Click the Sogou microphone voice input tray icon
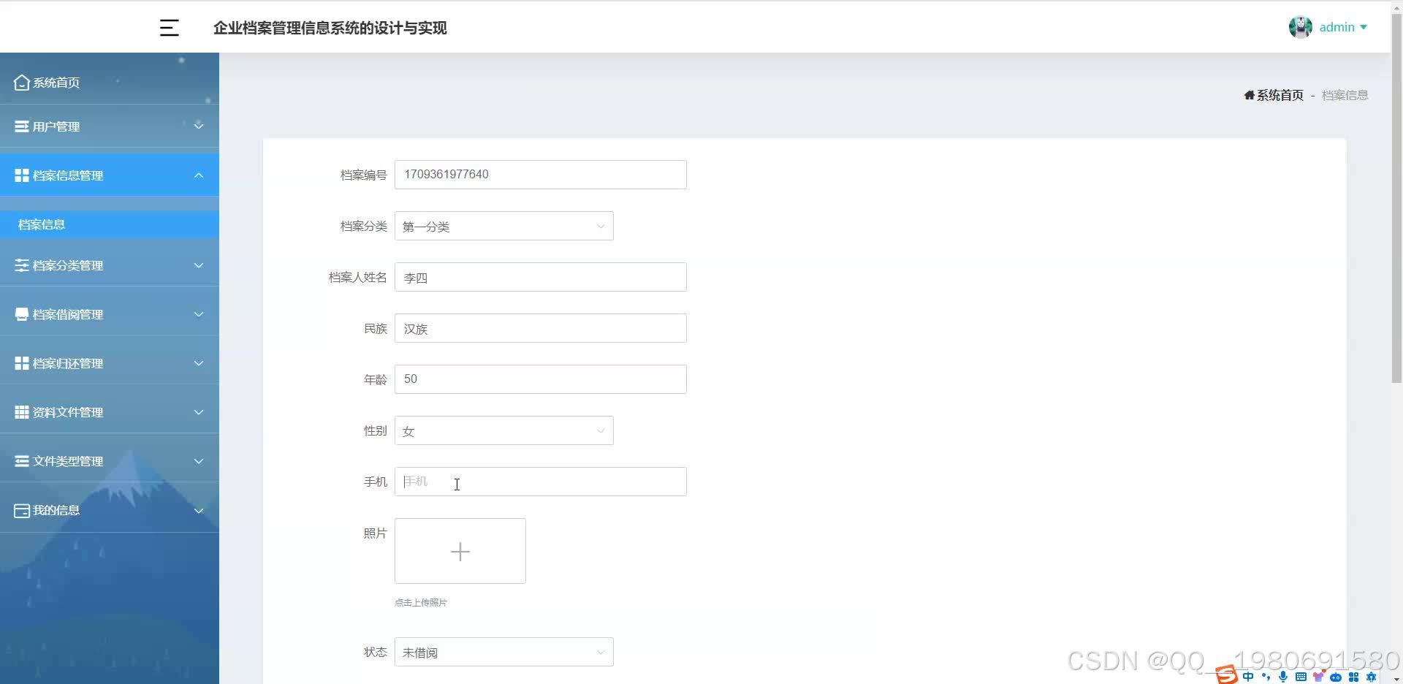Screen dimensions: 1403x684 (1282, 676)
